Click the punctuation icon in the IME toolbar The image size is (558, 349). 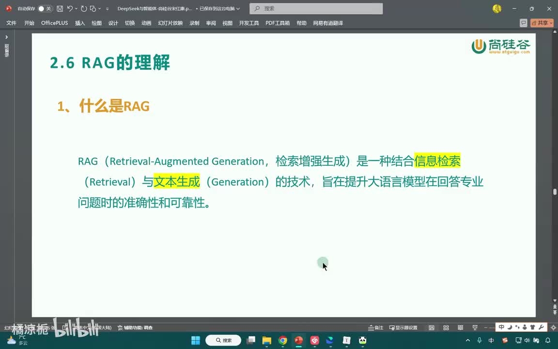tap(517, 327)
